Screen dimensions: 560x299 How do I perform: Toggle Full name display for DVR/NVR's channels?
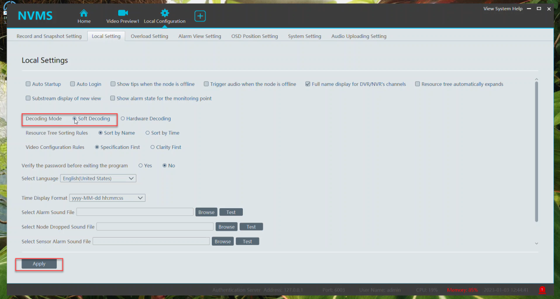pos(308,84)
